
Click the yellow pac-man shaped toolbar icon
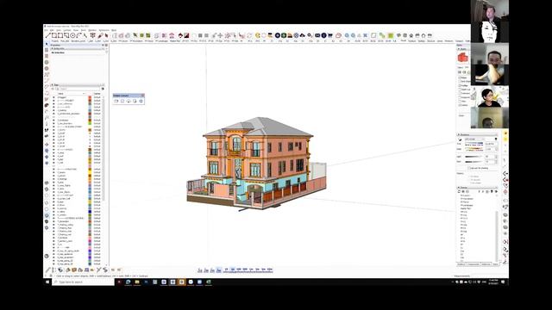tap(258, 35)
